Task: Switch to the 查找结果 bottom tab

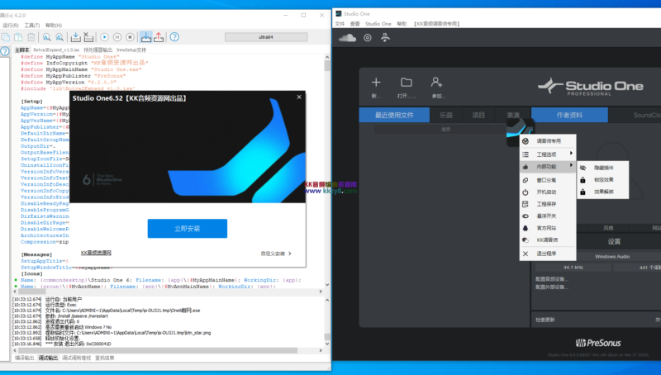Action: (x=105, y=358)
